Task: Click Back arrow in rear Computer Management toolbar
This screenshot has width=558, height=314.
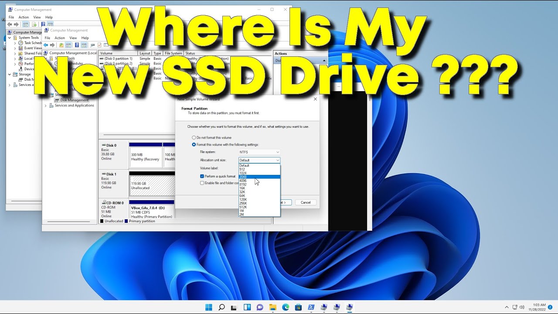Action: pos(10,24)
